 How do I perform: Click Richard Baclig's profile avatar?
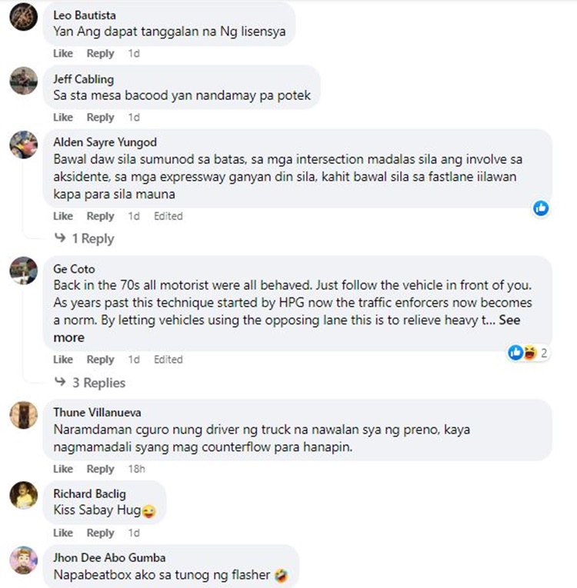click(23, 495)
